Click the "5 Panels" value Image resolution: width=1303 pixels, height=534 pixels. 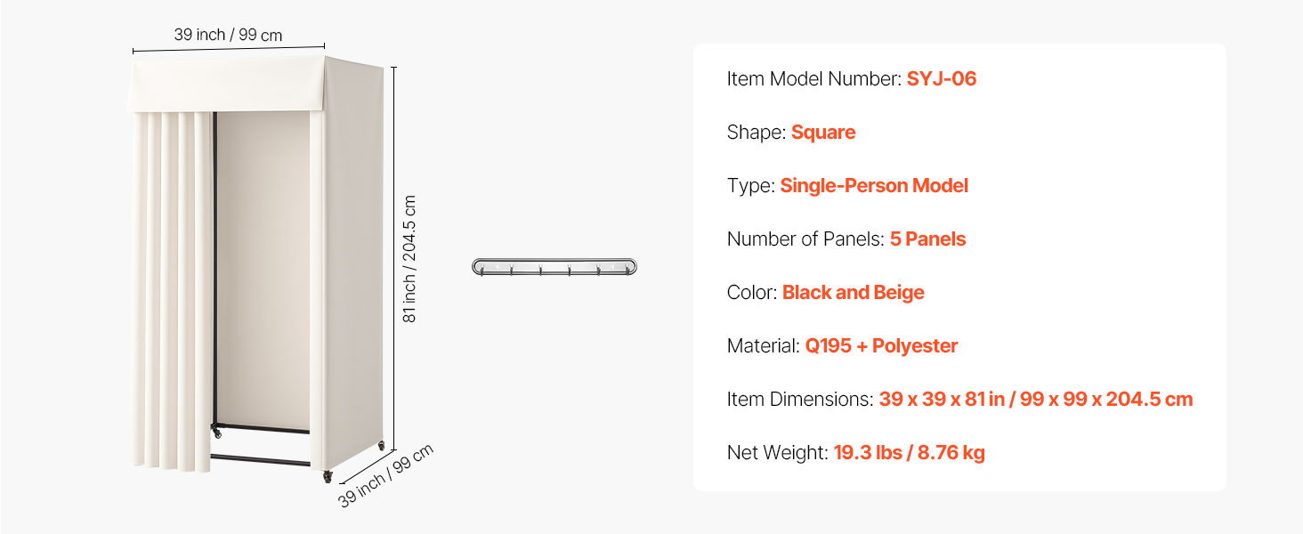point(927,239)
